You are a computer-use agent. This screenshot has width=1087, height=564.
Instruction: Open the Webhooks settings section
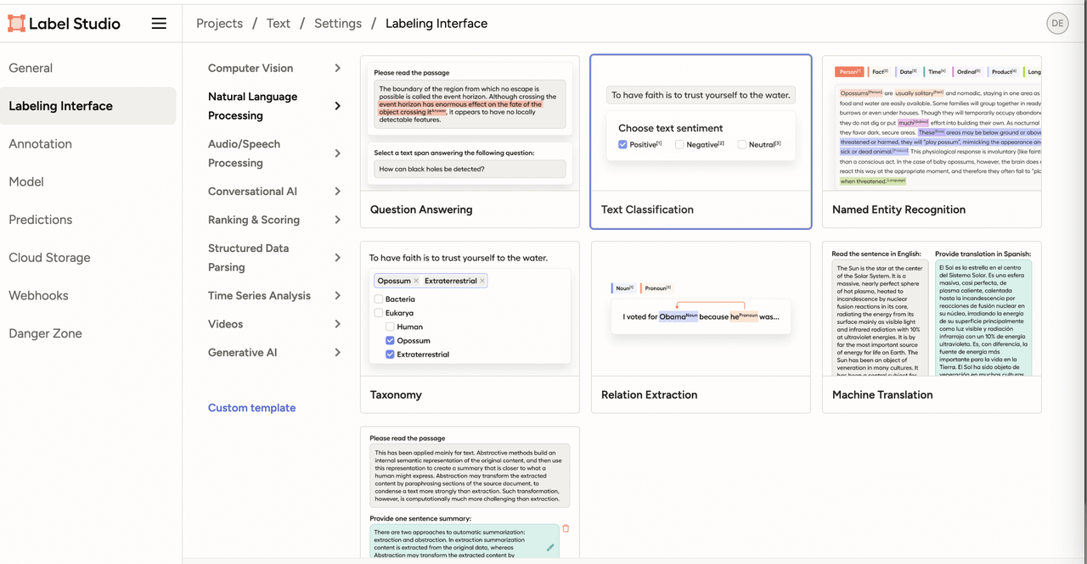click(88, 295)
